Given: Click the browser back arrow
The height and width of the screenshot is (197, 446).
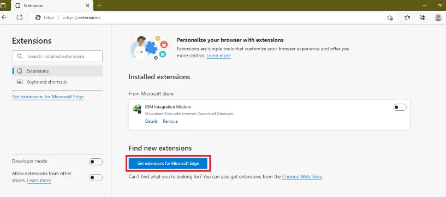Looking at the screenshot, I should 4,17.
